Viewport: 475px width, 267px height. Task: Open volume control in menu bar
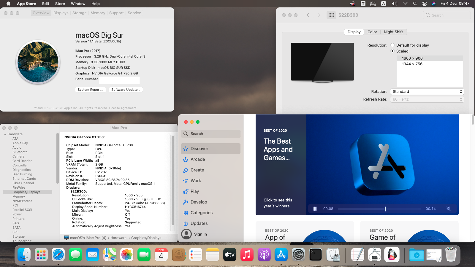click(395, 4)
